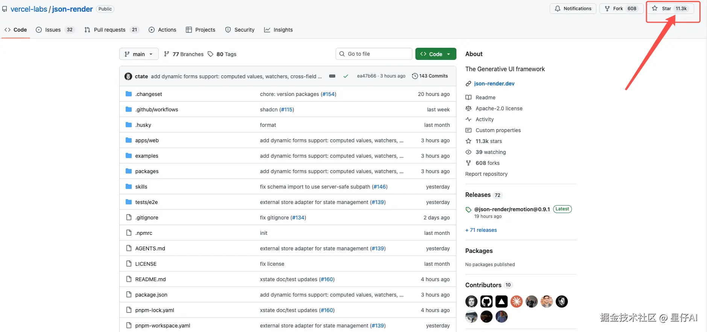The width and height of the screenshot is (707, 332).
Task: Click the release tag icon
Action: click(468, 210)
